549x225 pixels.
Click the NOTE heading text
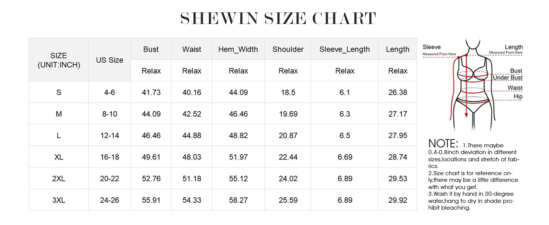click(x=443, y=144)
